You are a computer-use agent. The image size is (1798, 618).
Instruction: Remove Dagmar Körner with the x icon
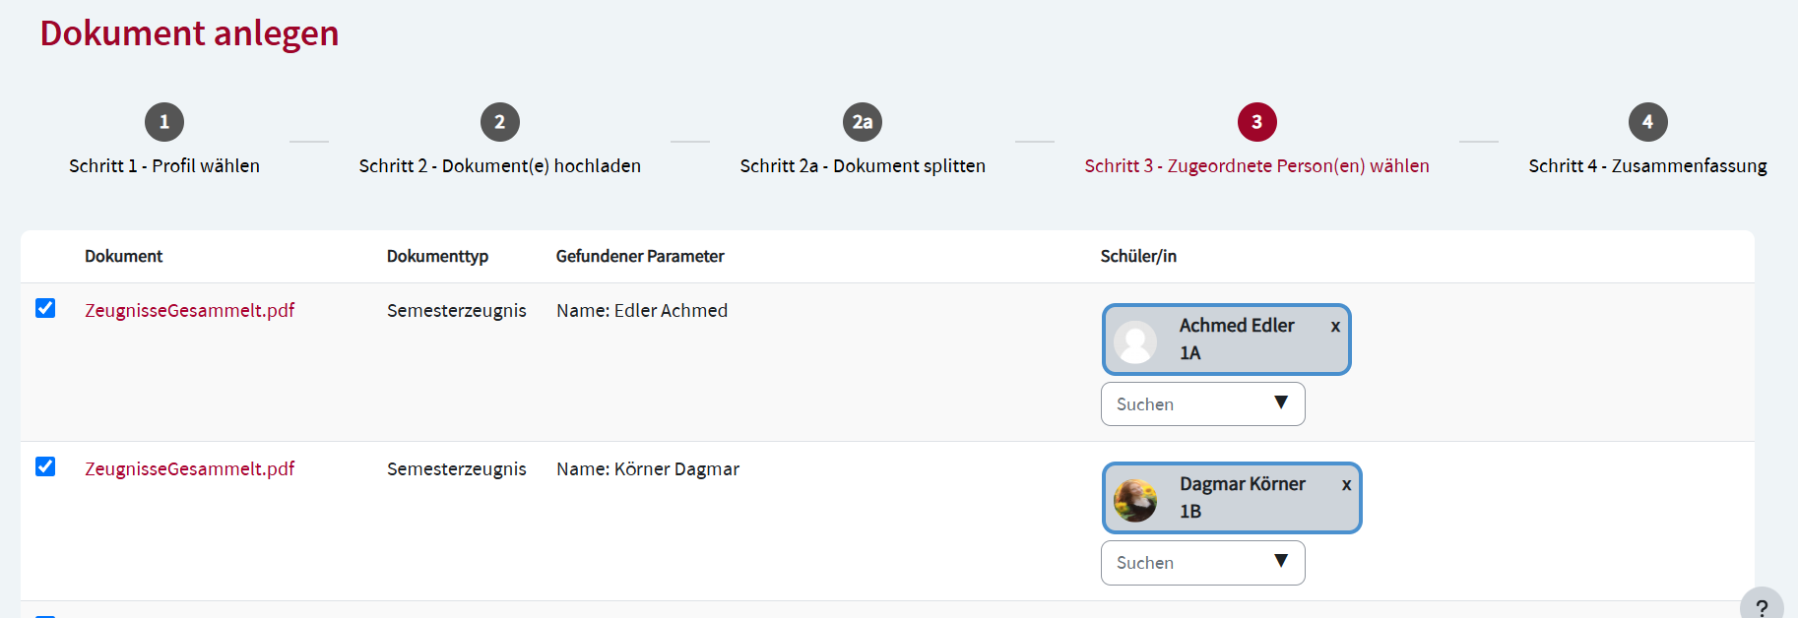pos(1346,485)
